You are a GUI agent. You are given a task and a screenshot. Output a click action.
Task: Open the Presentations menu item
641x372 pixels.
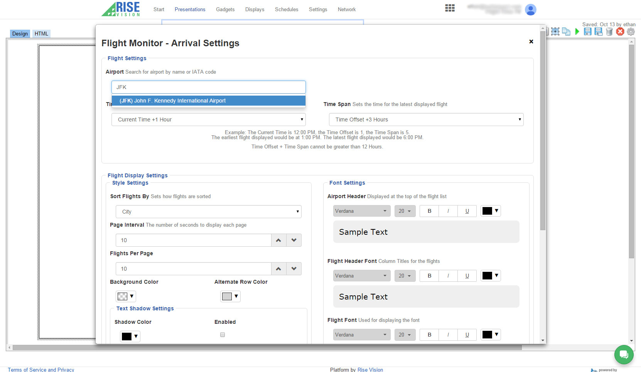(190, 9)
